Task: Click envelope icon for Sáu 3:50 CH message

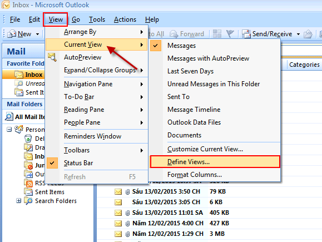Action: 118,192
